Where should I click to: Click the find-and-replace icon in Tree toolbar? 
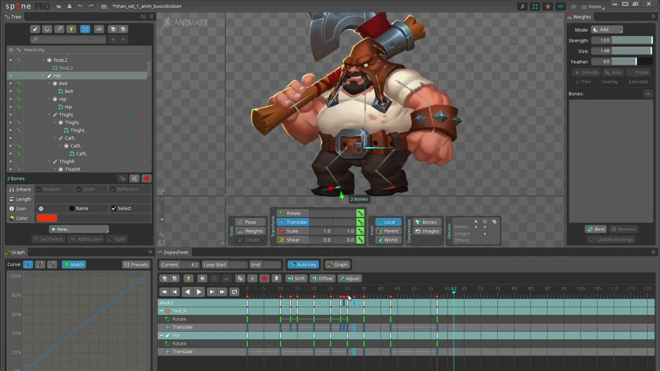(x=99, y=29)
